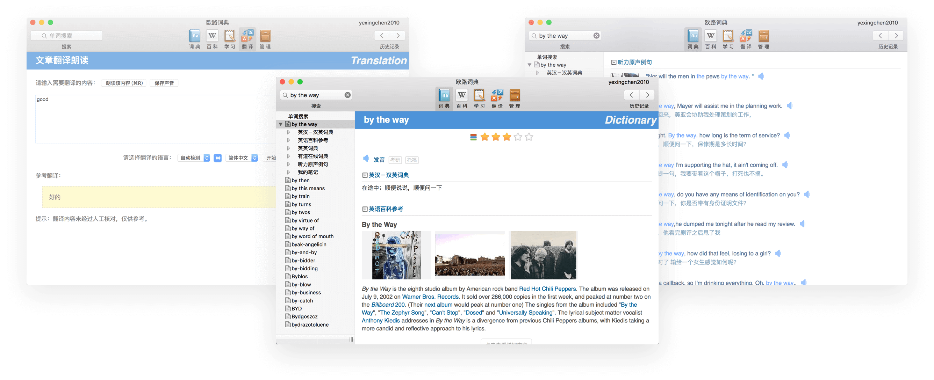
Task: Go back in history in front window
Action: (631, 95)
